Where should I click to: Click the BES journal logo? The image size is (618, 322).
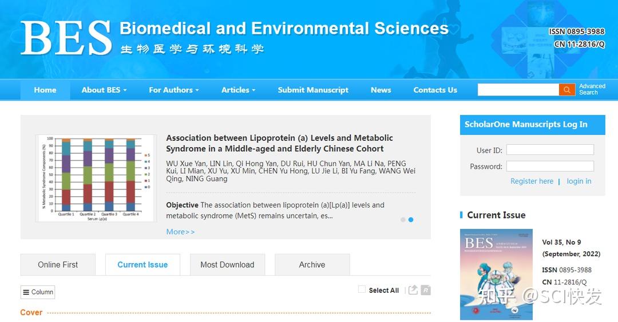pos(66,38)
